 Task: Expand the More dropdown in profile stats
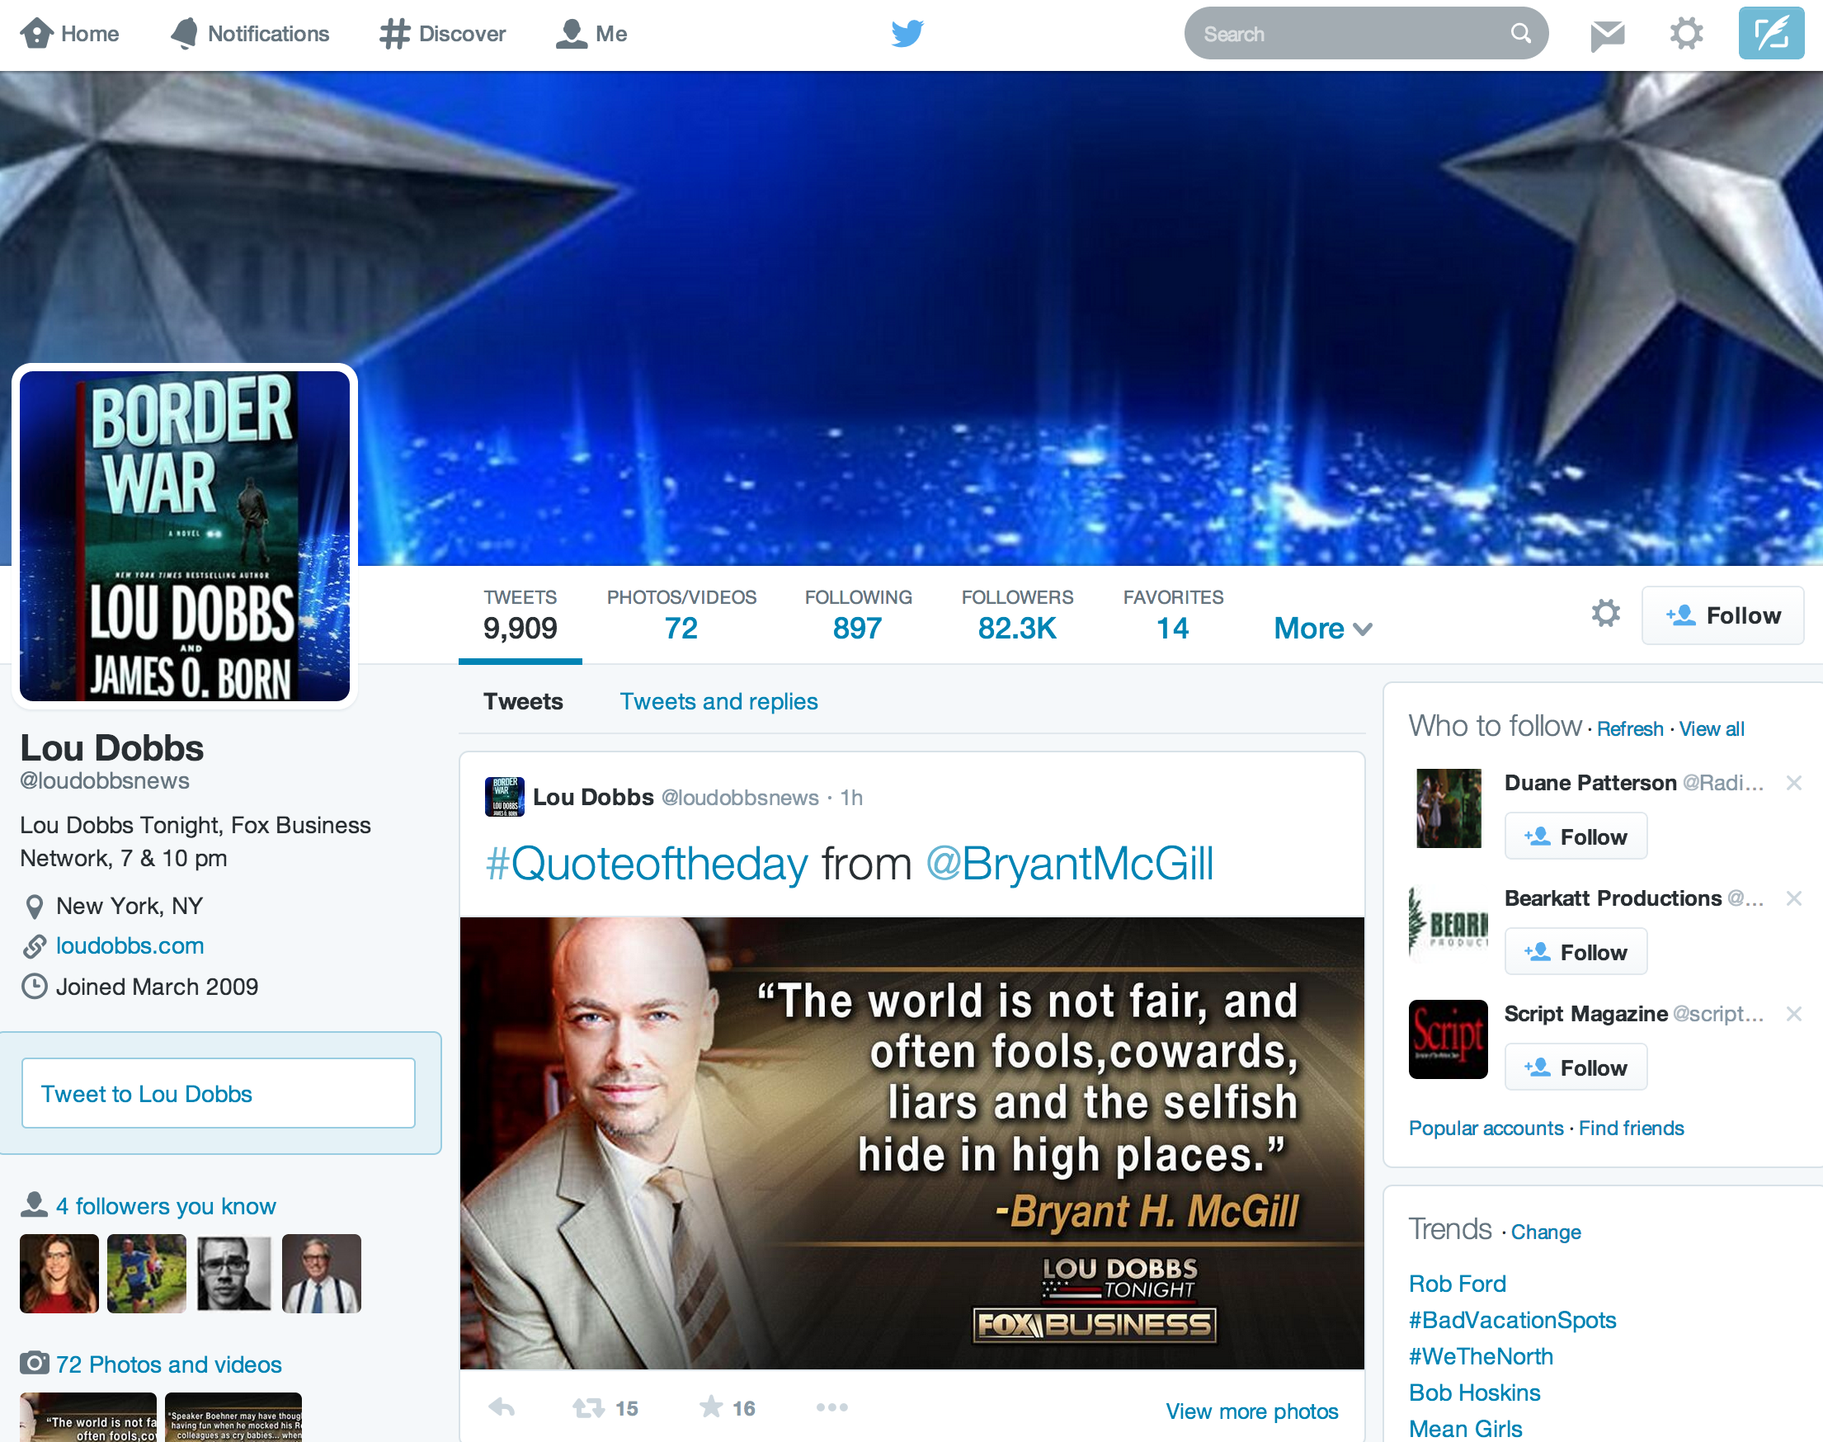[1322, 629]
